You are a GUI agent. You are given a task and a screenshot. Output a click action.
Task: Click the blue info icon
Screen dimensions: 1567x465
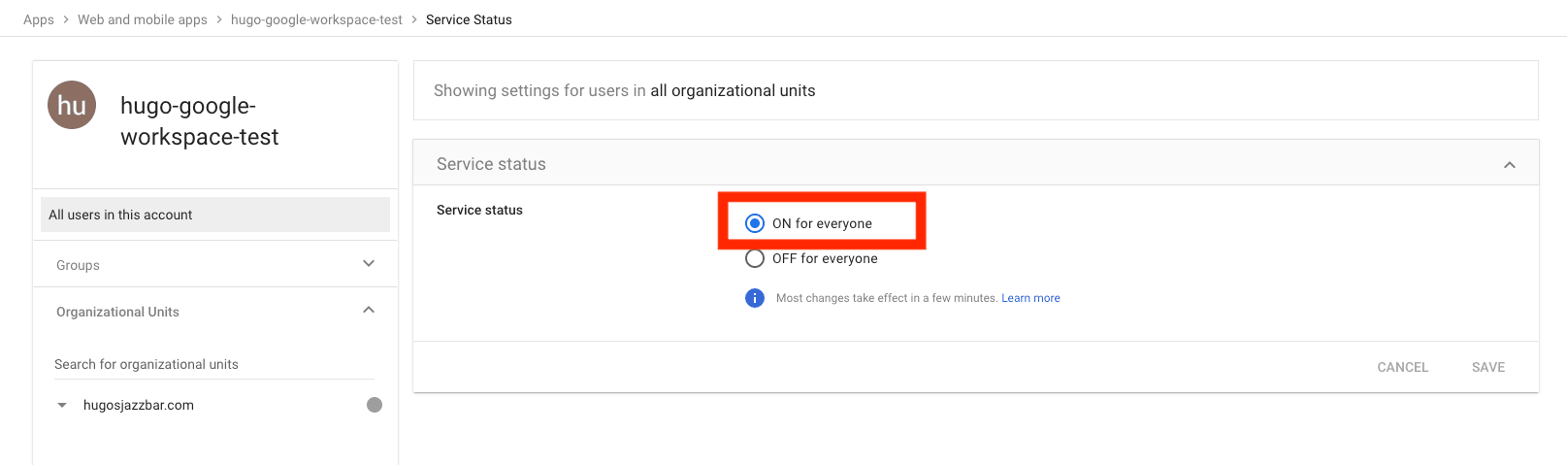[755, 298]
